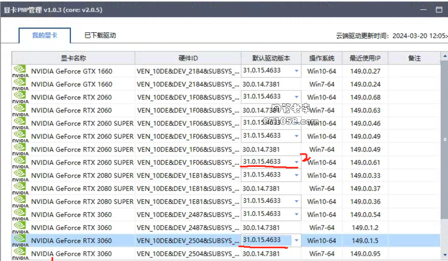Click the IP cell 149.0.1.2
The width and height of the screenshot is (448, 261).
[365, 228]
